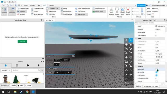Expand the Velocity property
Screen dimensions: 167x94
point(136,63)
